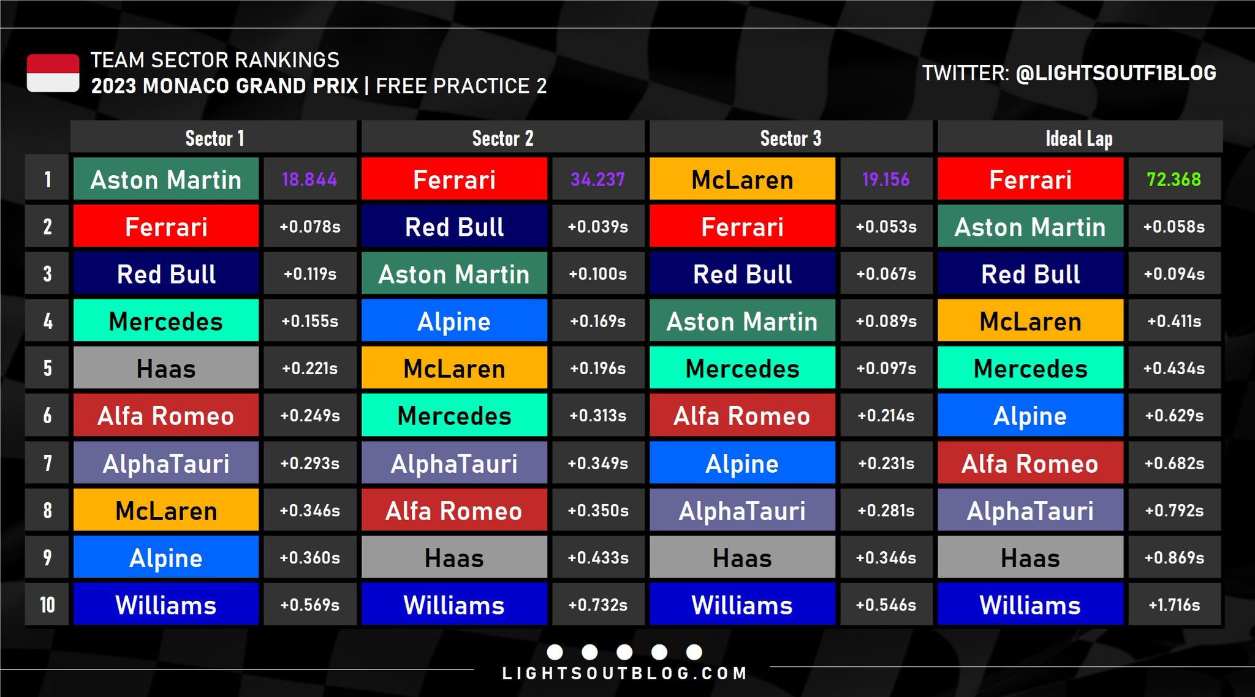Click rank number 1 row label

click(x=47, y=179)
